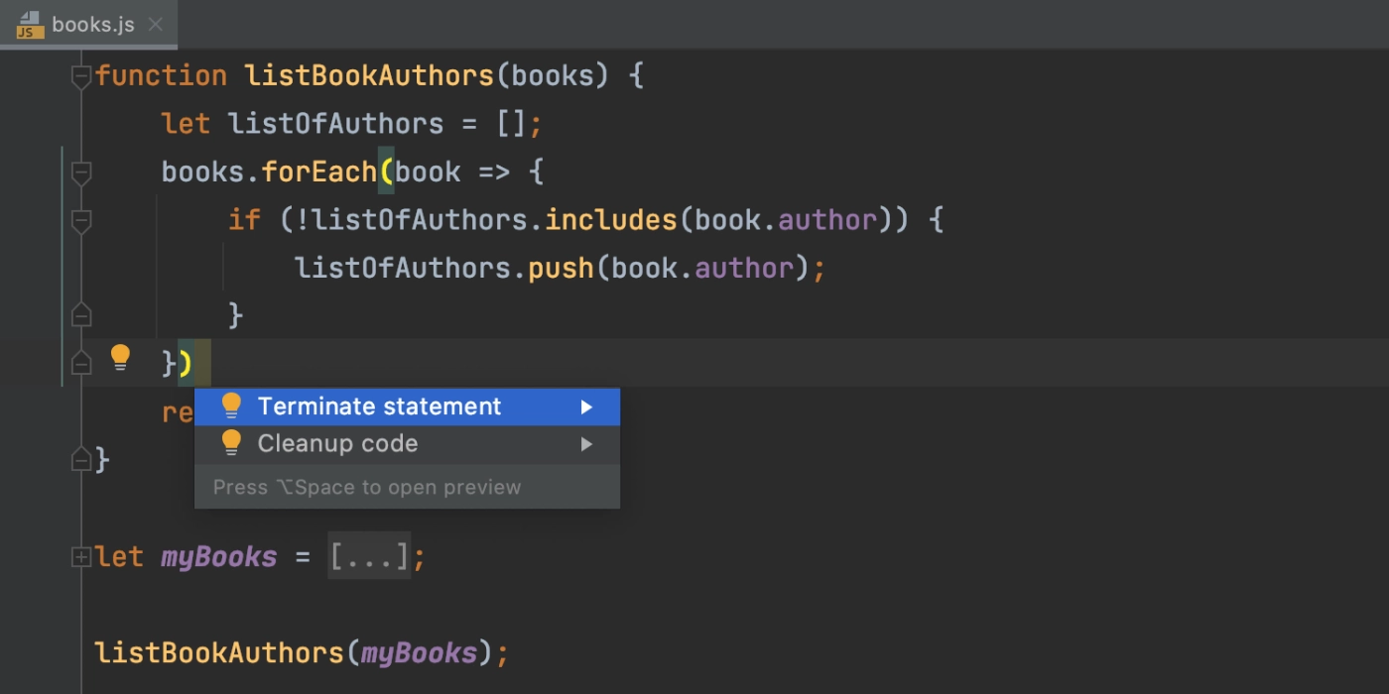The width and height of the screenshot is (1389, 694).
Task: Click the collapsed [...] placeholder text
Action: click(x=369, y=557)
